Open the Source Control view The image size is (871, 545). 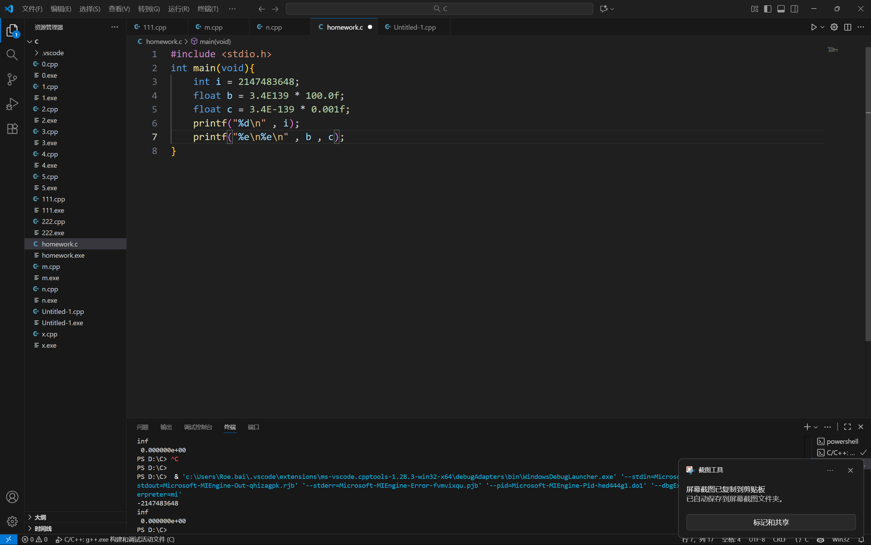(12, 79)
